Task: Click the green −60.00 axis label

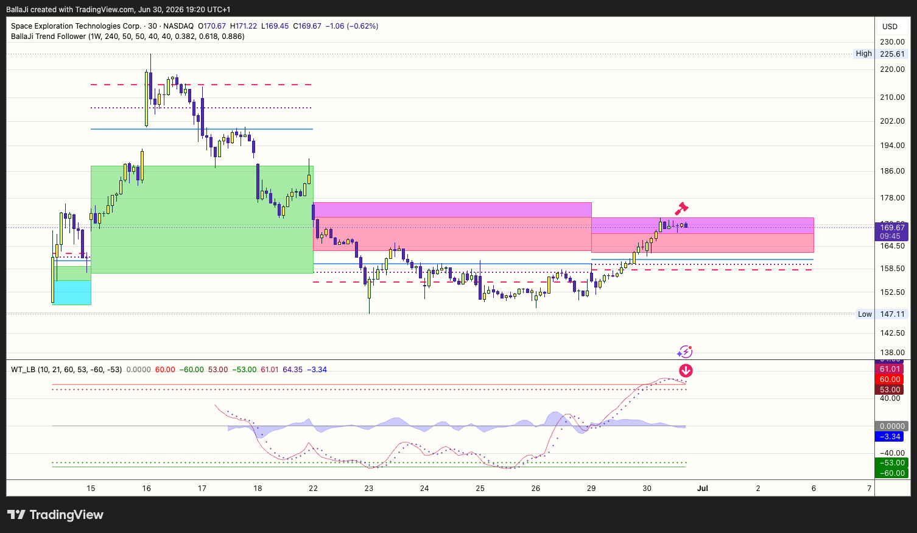Action: pos(891,473)
